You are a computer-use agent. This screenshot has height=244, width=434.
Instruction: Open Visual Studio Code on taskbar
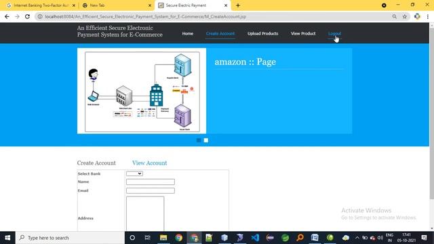[255, 238]
